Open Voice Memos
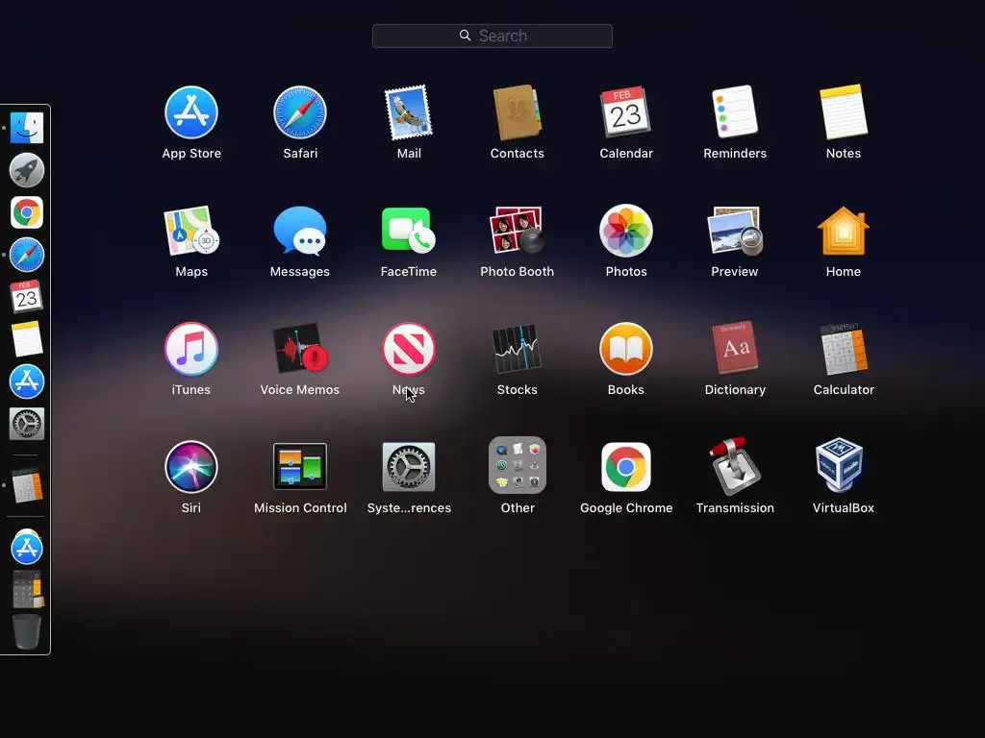The image size is (985, 738). coord(300,349)
